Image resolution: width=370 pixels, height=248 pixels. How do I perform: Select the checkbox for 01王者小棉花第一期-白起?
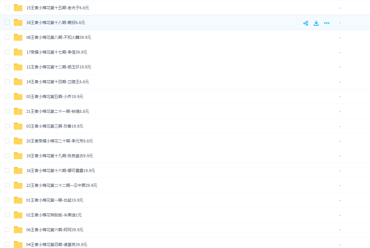pyautogui.click(x=7, y=200)
